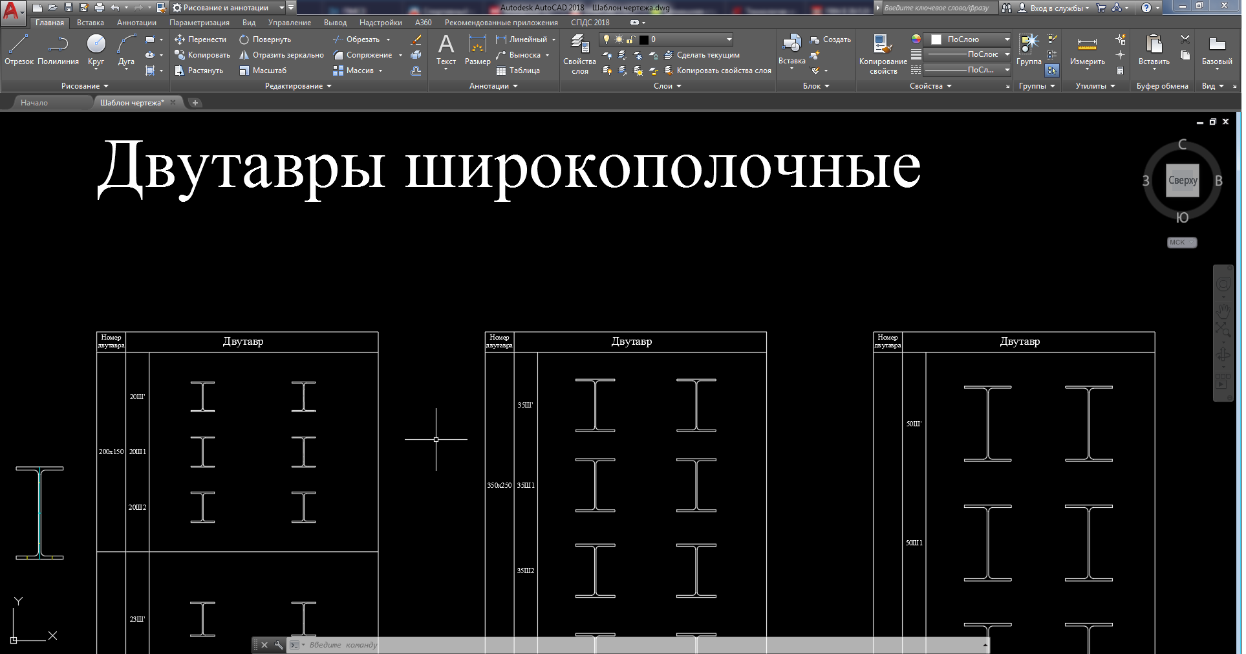
Task: Click the Сопряжение fillet tool
Action: point(363,55)
